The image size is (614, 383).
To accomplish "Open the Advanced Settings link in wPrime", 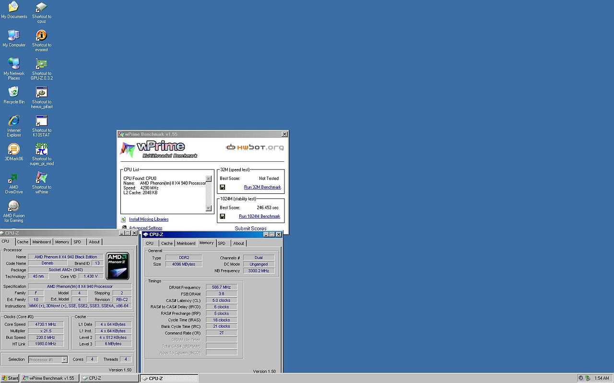I will coord(146,228).
